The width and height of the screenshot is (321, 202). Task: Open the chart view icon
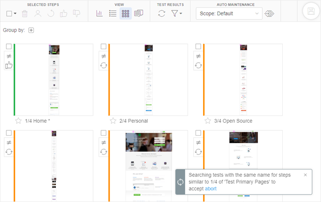click(x=100, y=13)
